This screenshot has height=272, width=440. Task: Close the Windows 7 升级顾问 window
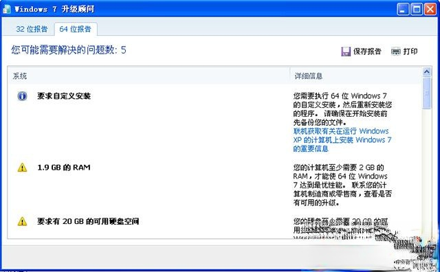(x=430, y=9)
